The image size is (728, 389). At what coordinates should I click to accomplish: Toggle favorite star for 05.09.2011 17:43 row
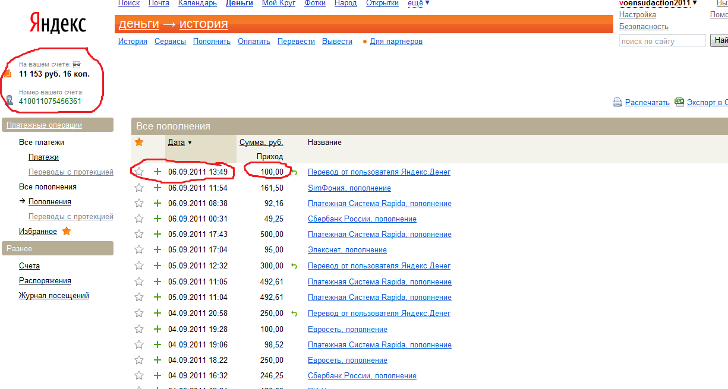point(139,234)
